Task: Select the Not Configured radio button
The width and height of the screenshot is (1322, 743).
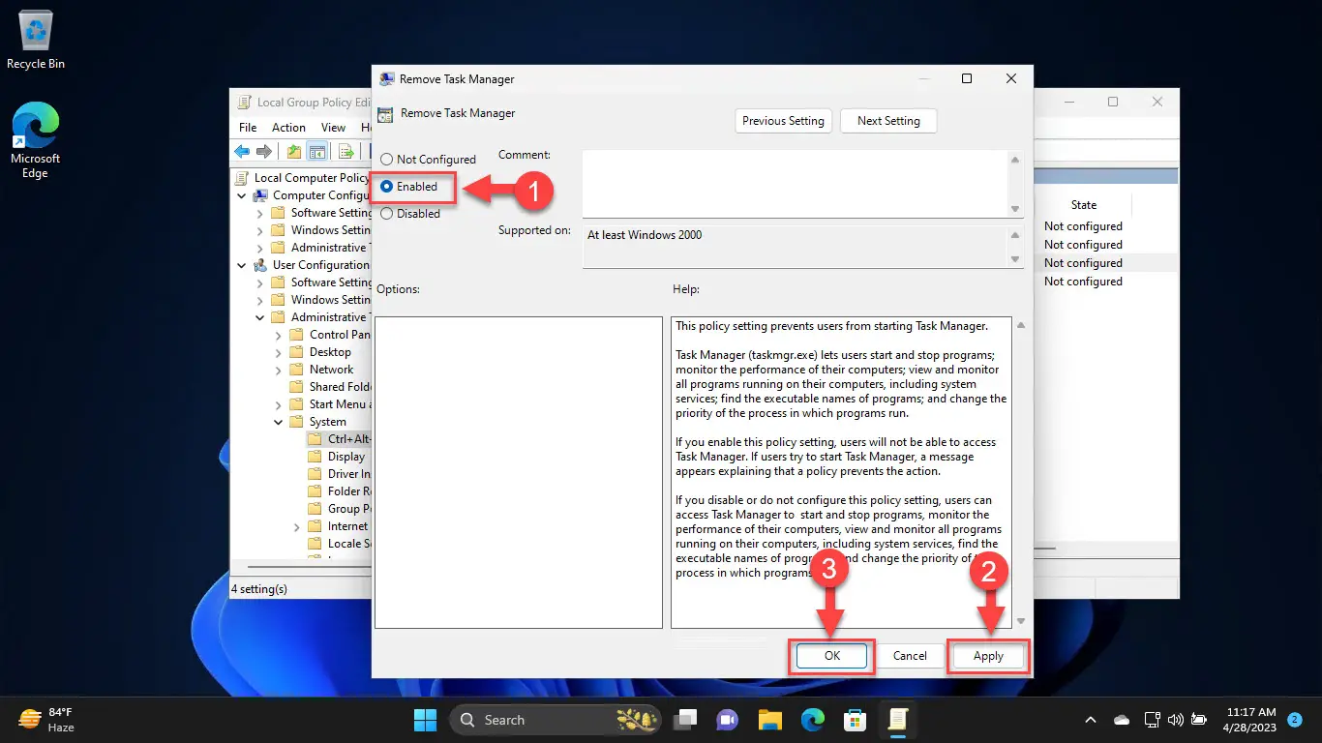Action: [387, 160]
